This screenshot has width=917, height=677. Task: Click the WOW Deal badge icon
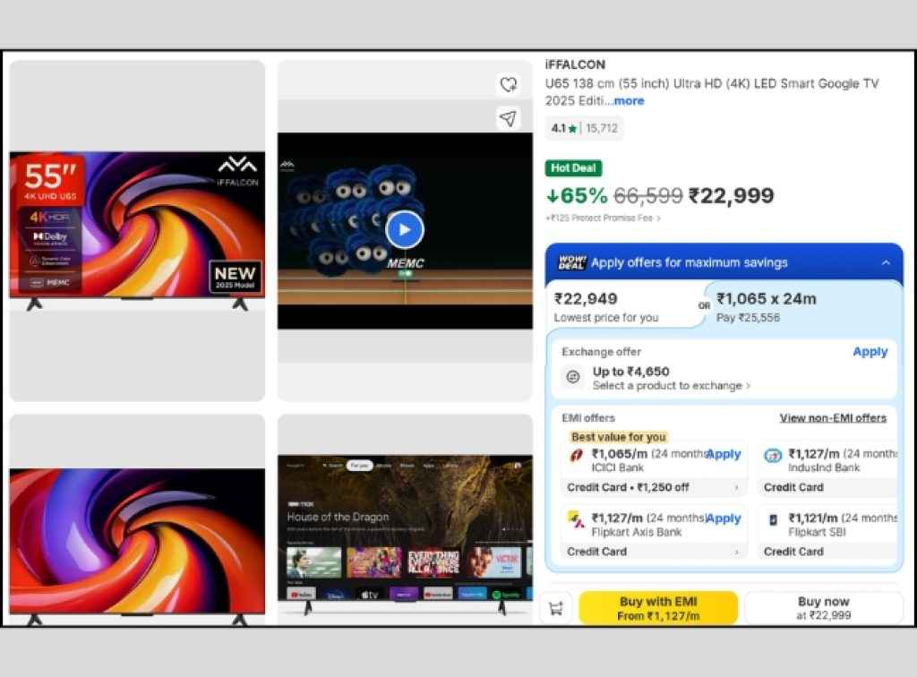pos(572,262)
